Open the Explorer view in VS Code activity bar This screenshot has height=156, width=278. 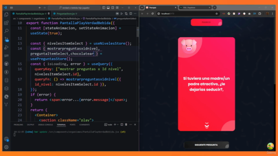pos(7,14)
